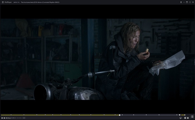Jump to the first chapter marker on seek bar

11,115
